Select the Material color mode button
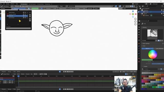The width and height of the screenshot is (164, 92). tap(148, 49)
